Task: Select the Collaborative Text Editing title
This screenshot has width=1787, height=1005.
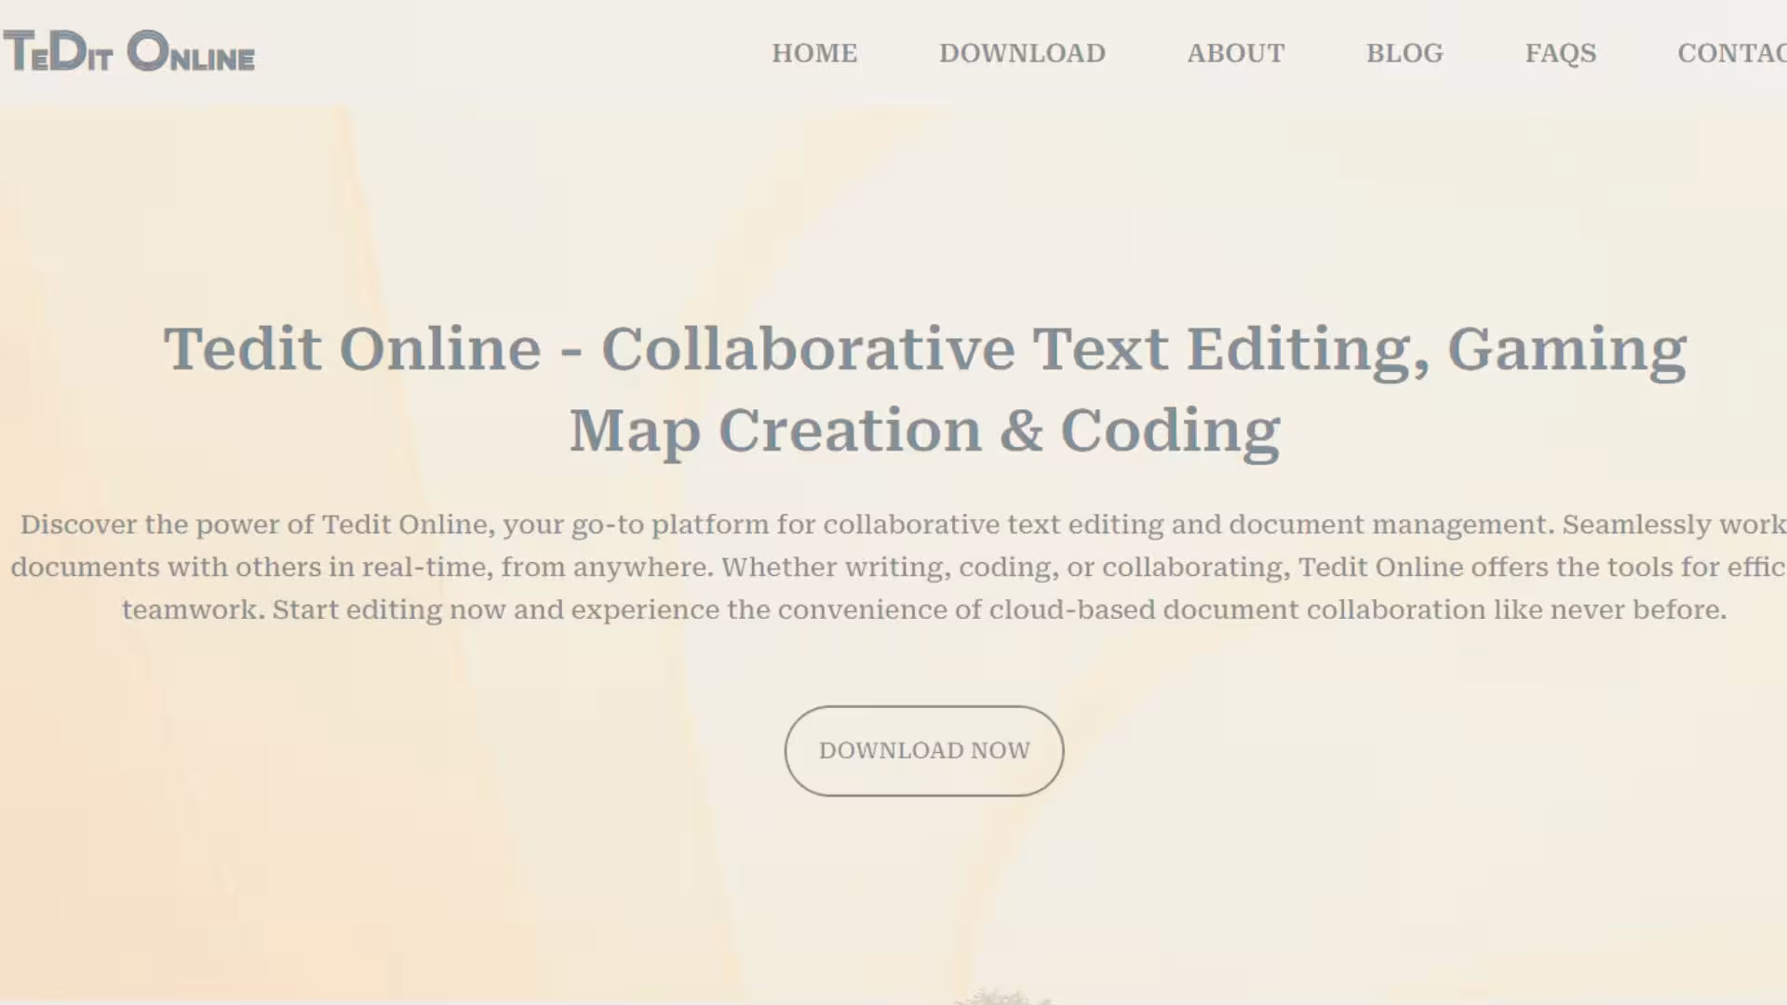Action: (923, 389)
